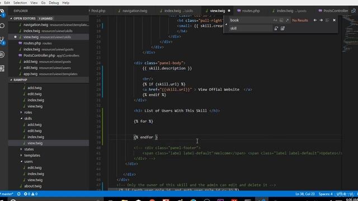The image size is (358, 201).
Task: Open add.twig posts in Open Editors
Action: coord(49,61)
